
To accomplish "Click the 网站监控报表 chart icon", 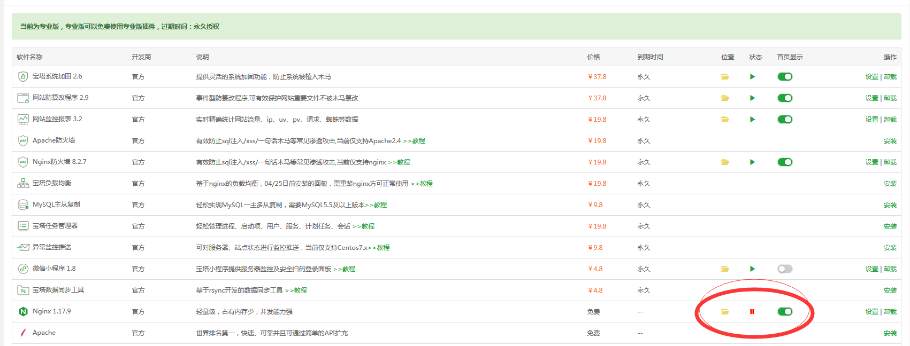I will (x=23, y=119).
